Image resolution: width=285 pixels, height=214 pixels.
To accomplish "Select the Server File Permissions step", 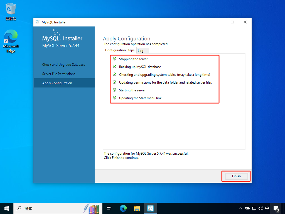I will point(59,74).
